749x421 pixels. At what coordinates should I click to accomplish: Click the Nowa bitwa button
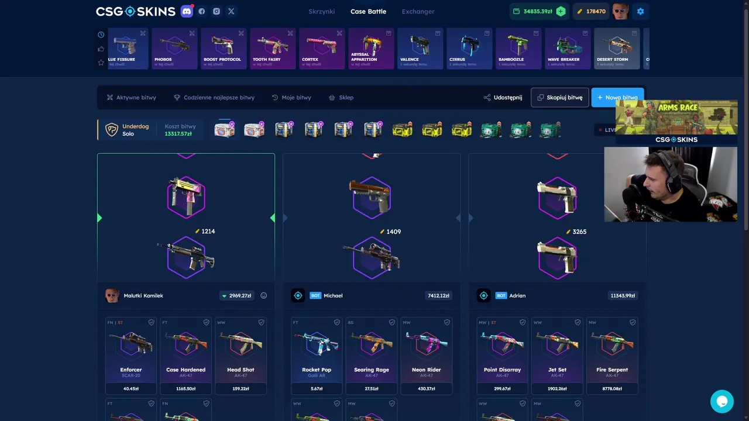pos(617,98)
